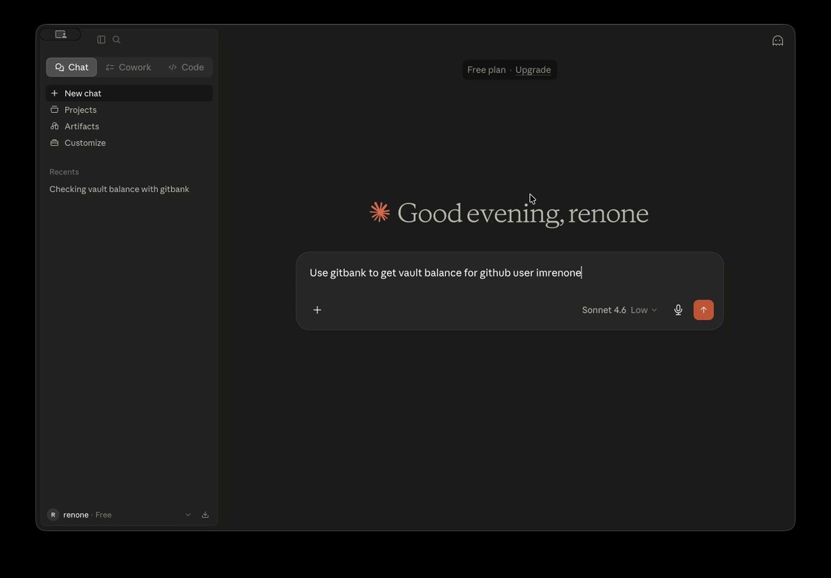Open the Sonnet 4.6 model selector
The width and height of the screenshot is (831, 578).
click(619, 310)
